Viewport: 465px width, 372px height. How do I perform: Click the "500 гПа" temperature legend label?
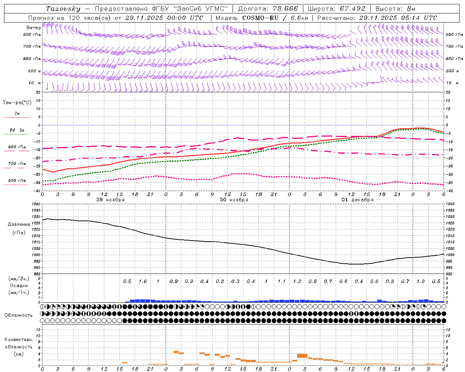(17, 181)
